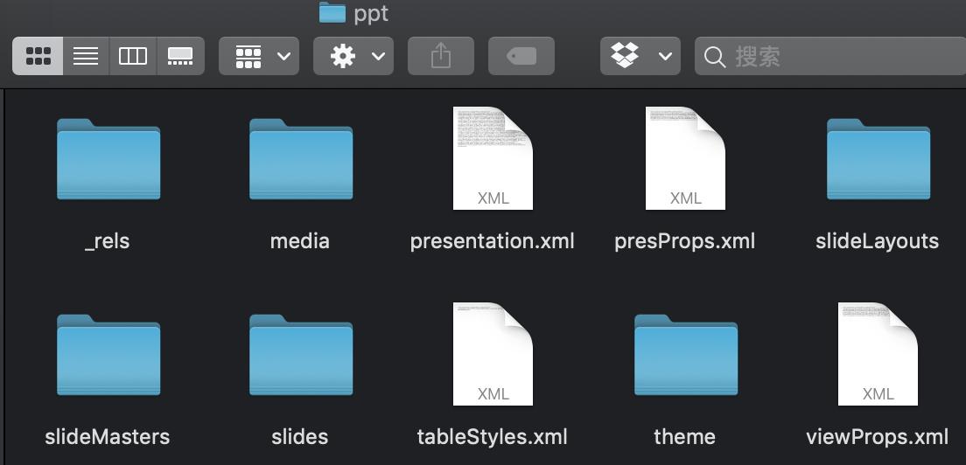The height and width of the screenshot is (465, 966).
Task: Click the presProps.xml file name
Action: coord(684,241)
